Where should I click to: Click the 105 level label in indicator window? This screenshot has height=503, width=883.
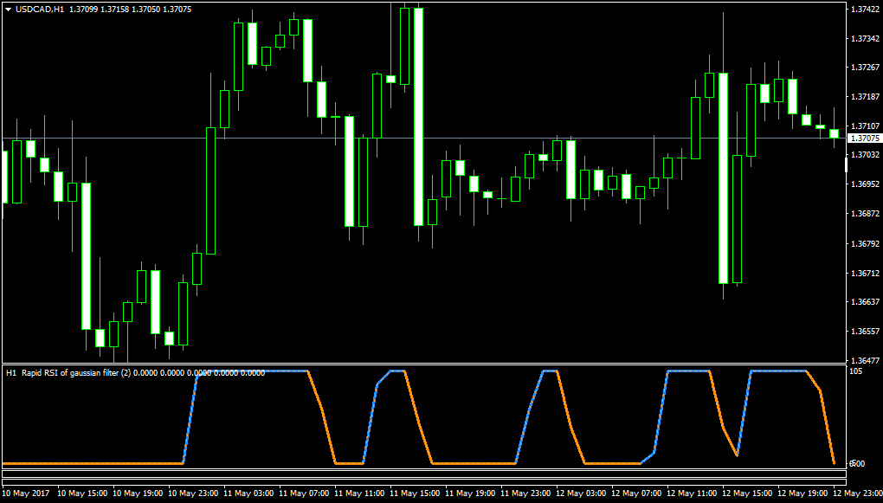click(x=856, y=371)
